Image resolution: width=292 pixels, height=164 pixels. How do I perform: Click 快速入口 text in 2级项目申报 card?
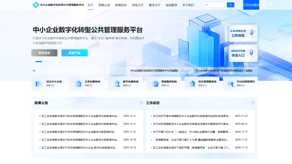click(238, 56)
